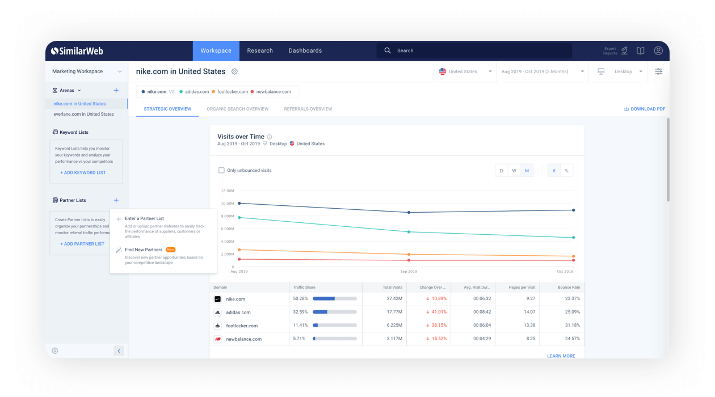Collapse the sidebar with arrow button
The width and height of the screenshot is (715, 397).
pos(119,351)
